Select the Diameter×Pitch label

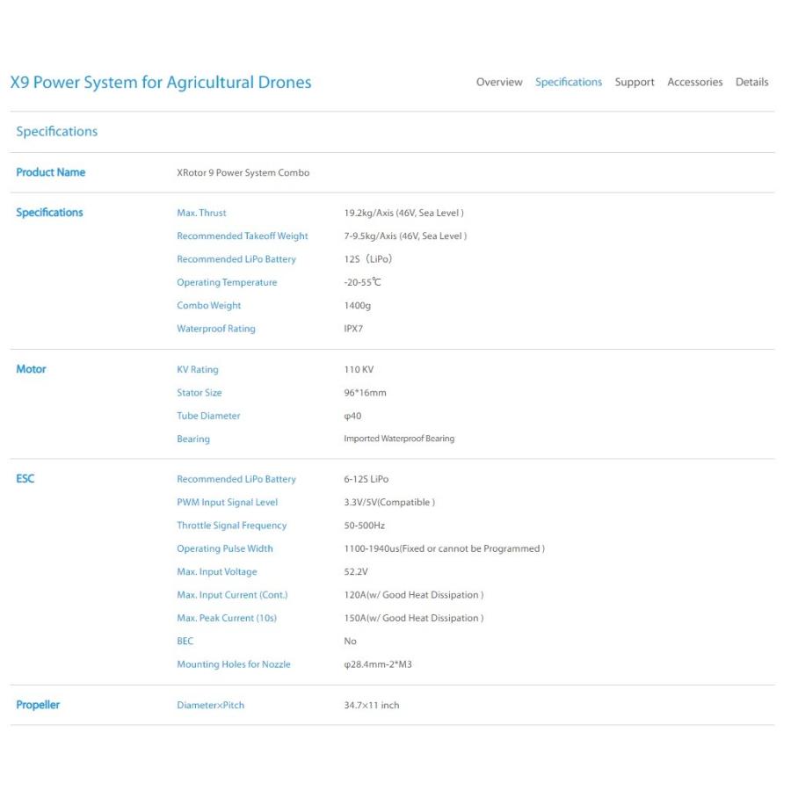(x=210, y=705)
